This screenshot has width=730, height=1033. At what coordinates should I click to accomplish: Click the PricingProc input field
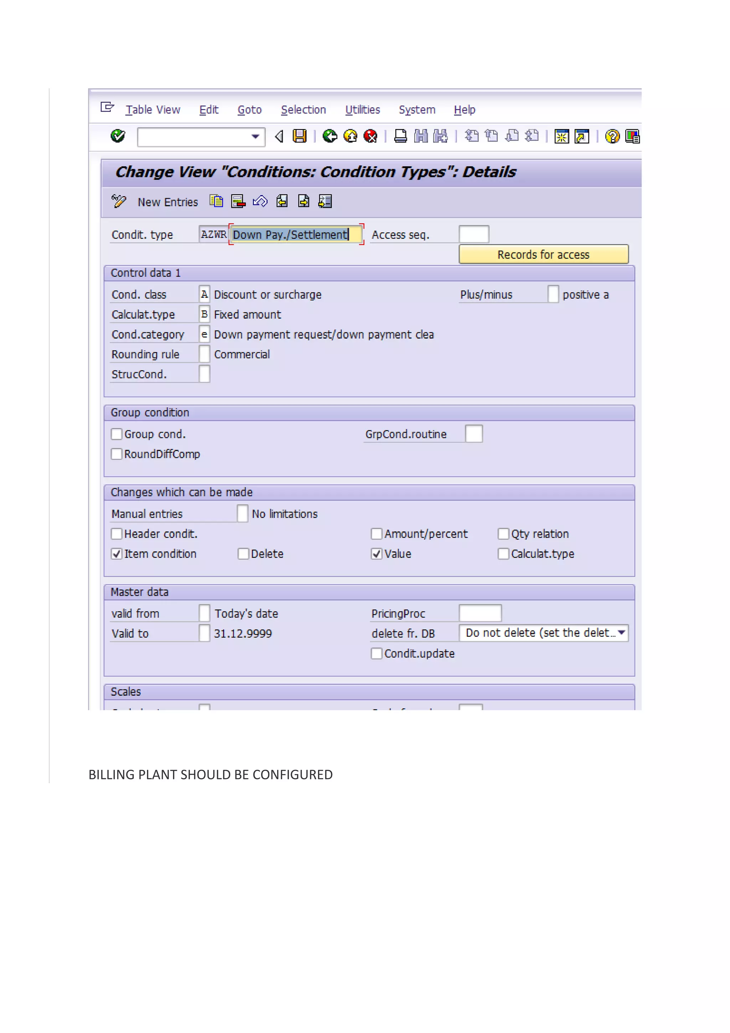pos(480,613)
